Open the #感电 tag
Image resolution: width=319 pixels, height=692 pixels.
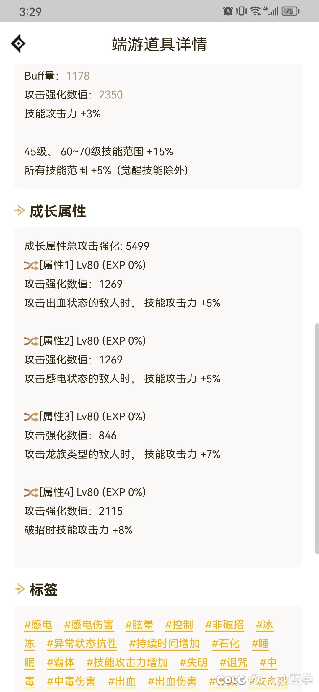(38, 625)
